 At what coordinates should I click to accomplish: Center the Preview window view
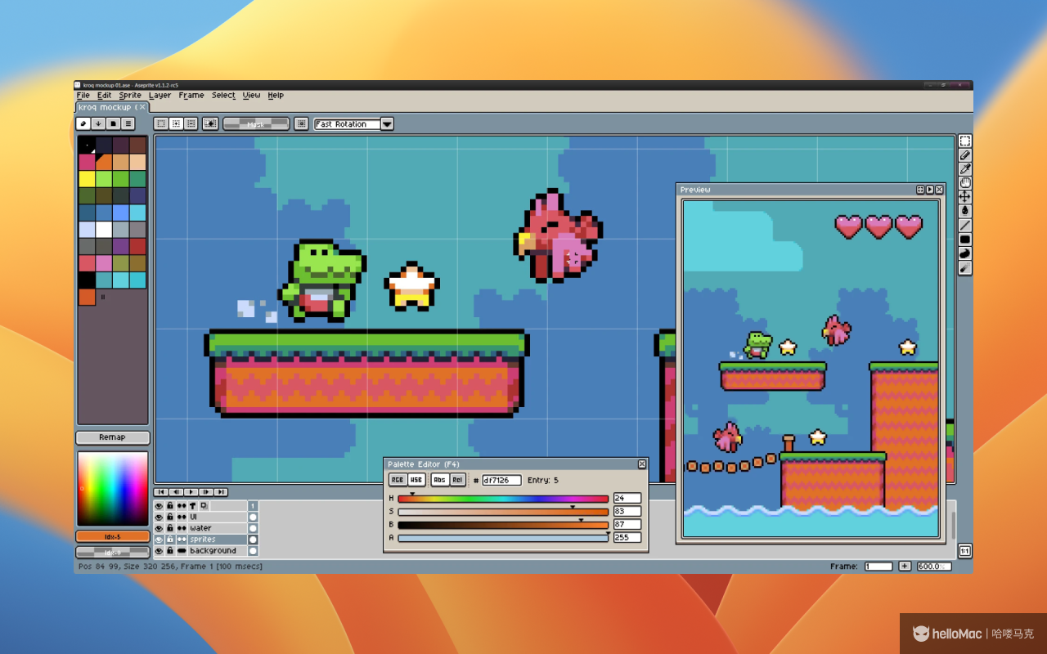click(x=921, y=190)
